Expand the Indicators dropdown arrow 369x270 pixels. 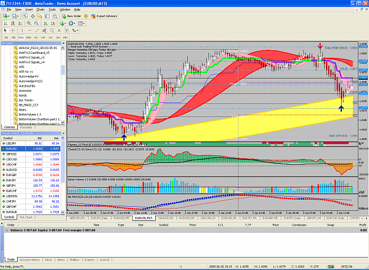tap(65, 23)
